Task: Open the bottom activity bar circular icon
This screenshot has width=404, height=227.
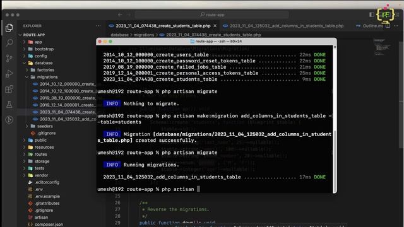Action: point(9,120)
